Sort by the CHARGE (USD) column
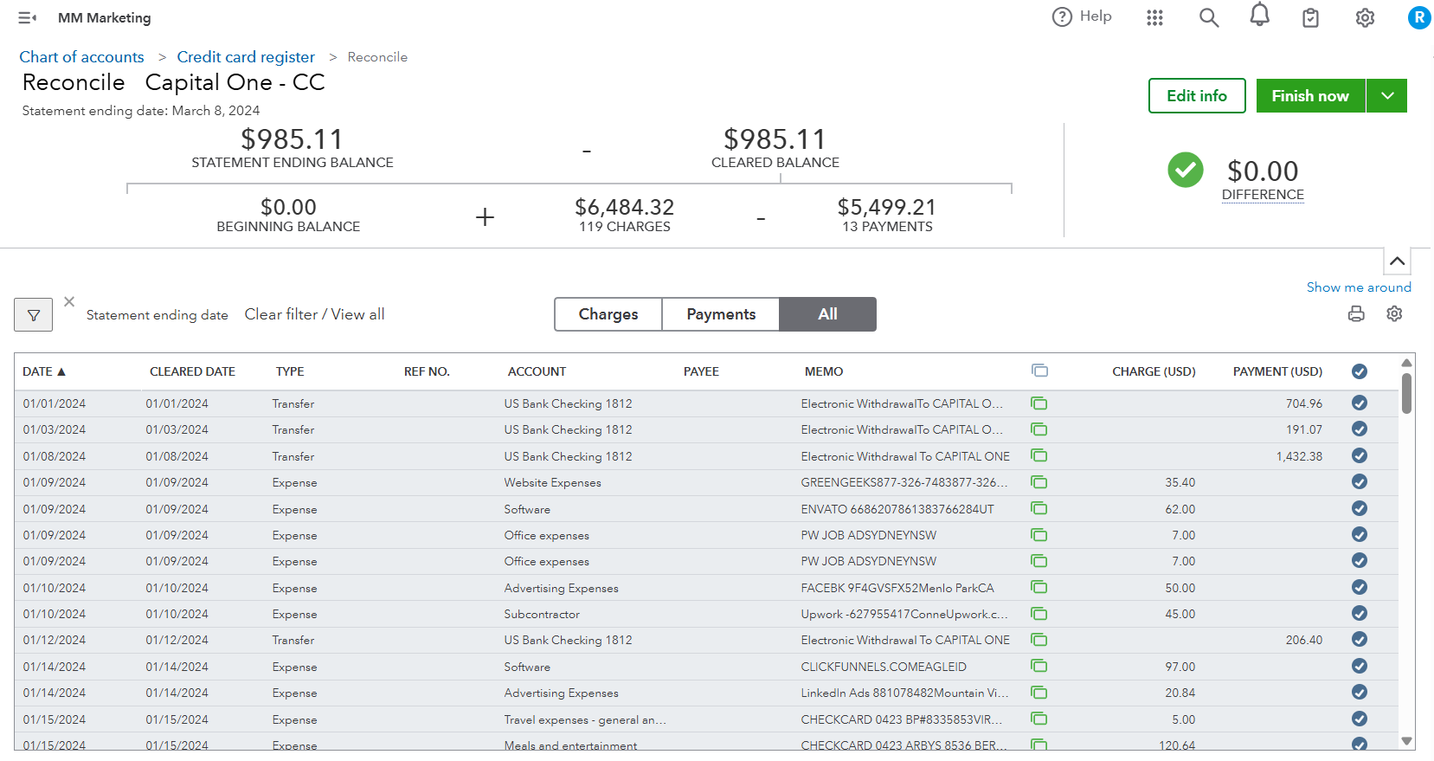Viewport: 1434px width, 761px height. coord(1154,371)
